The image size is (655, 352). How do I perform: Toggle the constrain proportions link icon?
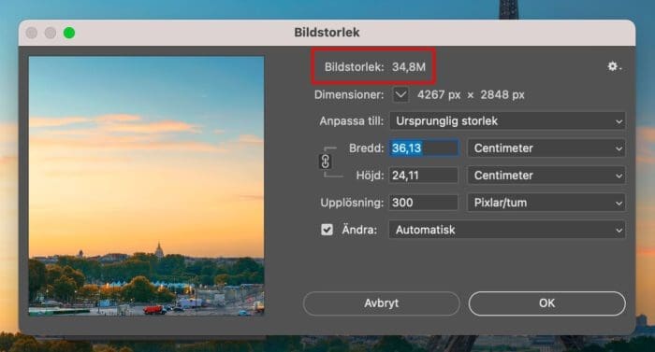(325, 162)
